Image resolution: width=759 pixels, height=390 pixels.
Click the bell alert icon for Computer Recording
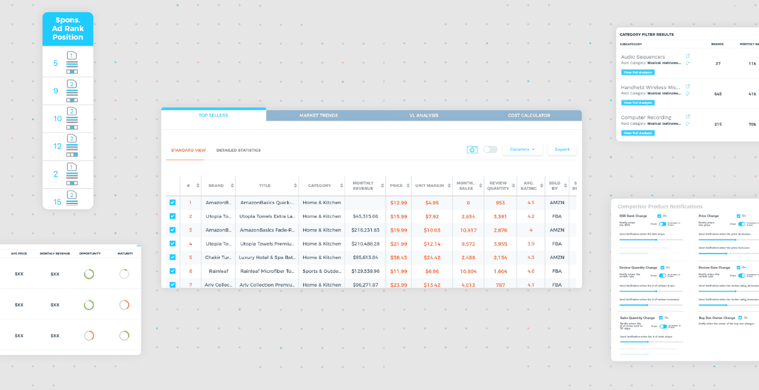point(688,124)
